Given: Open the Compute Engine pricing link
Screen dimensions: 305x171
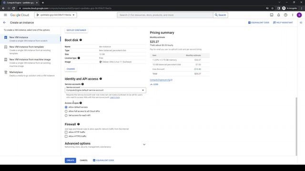Looking at the screenshot, I should pos(161,80).
